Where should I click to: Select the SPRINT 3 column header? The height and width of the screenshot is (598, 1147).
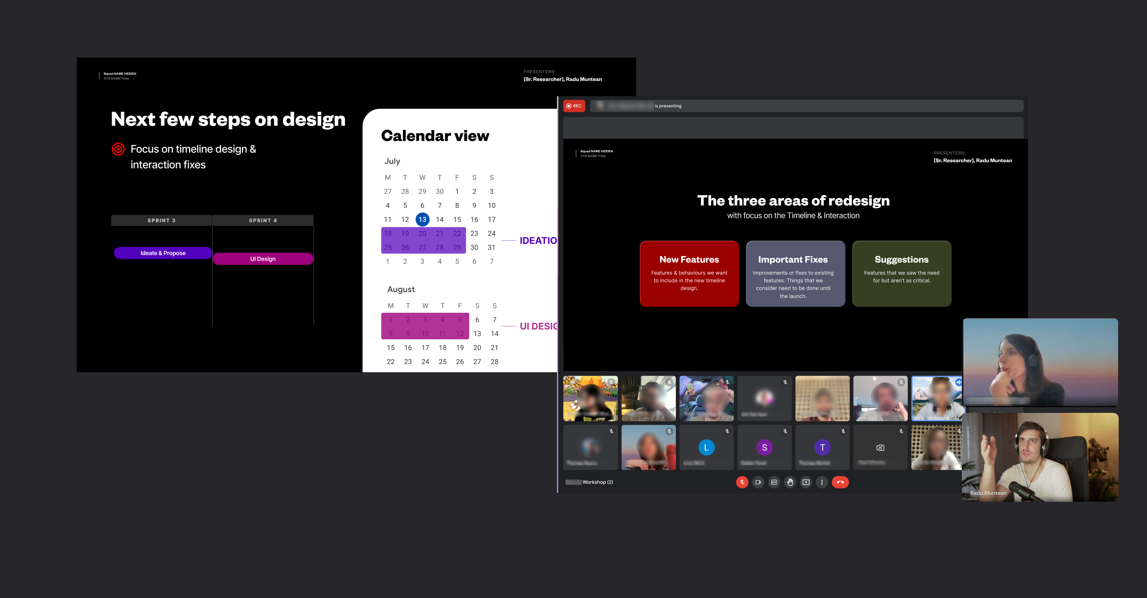[x=161, y=220]
